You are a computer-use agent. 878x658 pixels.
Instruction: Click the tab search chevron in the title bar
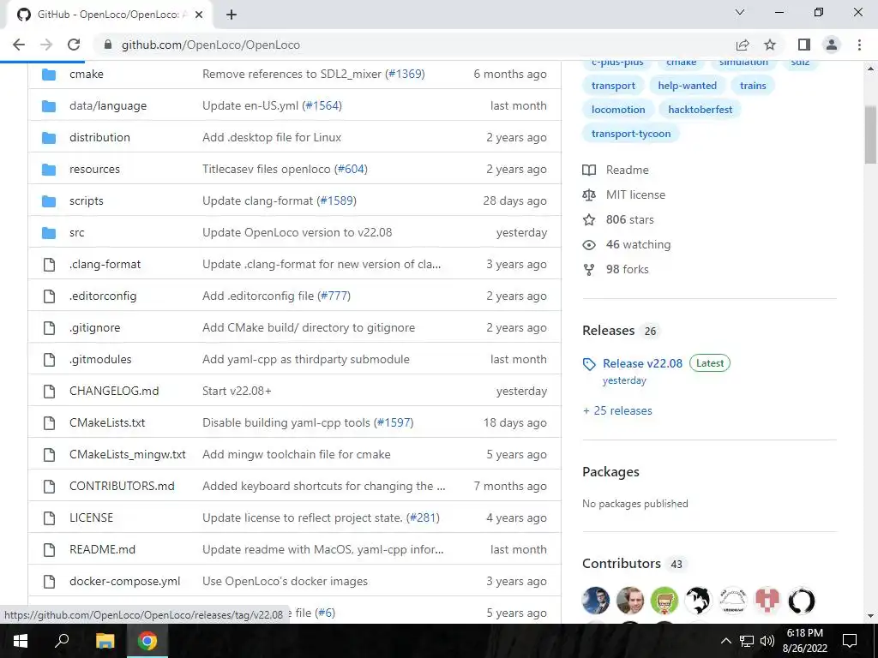click(740, 12)
